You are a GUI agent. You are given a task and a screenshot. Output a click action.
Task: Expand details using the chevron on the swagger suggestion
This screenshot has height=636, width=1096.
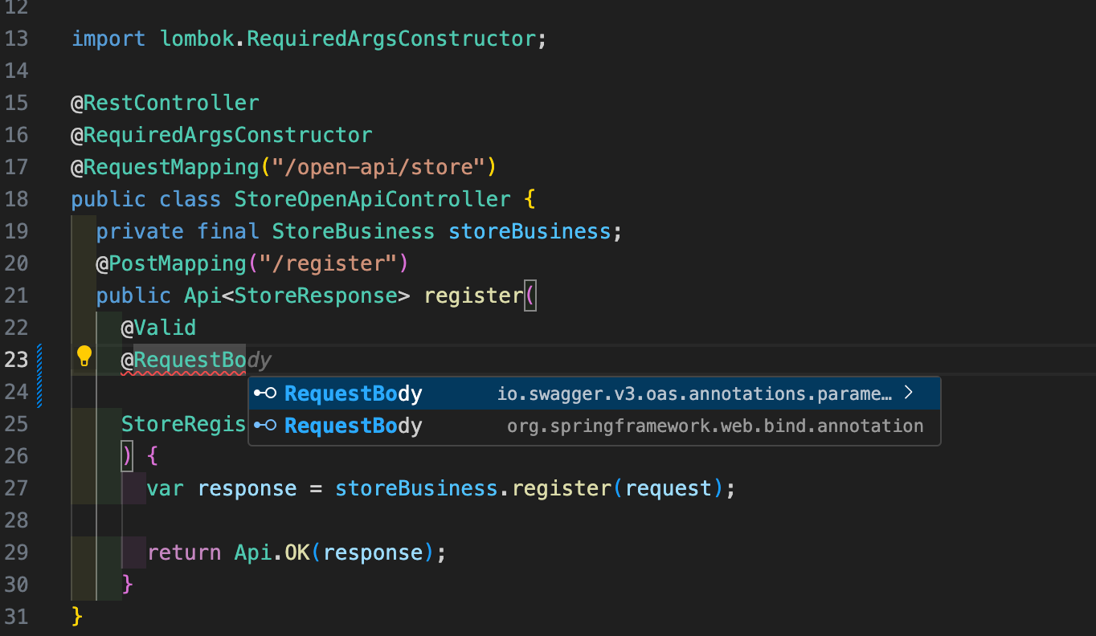[x=909, y=393]
